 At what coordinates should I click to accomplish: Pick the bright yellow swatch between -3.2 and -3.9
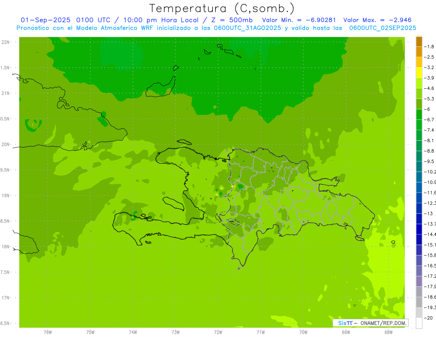click(x=419, y=73)
